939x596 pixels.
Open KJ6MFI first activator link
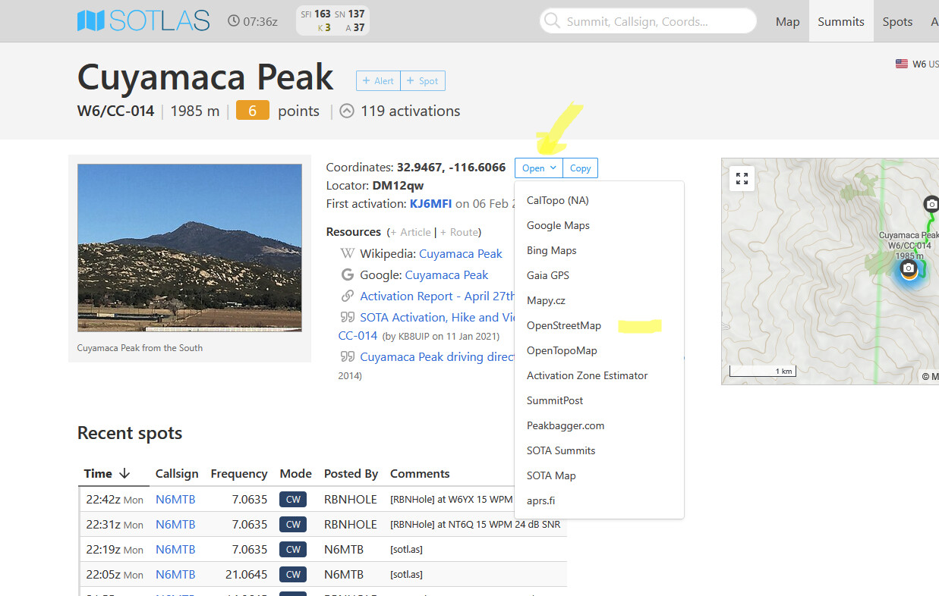(430, 203)
